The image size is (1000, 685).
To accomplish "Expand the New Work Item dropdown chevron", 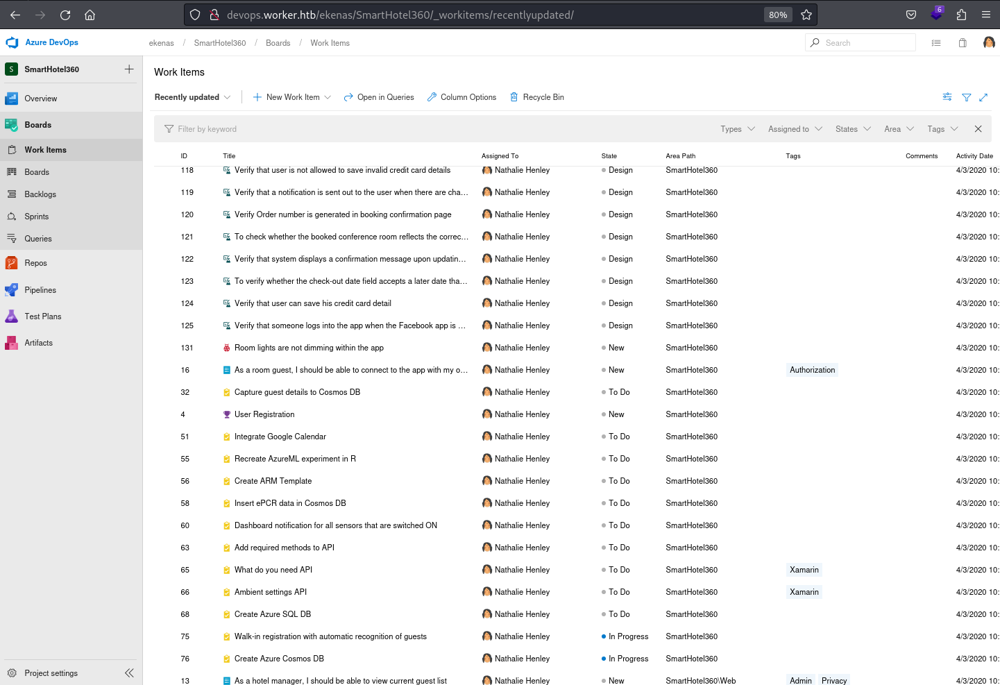I will pos(328,97).
